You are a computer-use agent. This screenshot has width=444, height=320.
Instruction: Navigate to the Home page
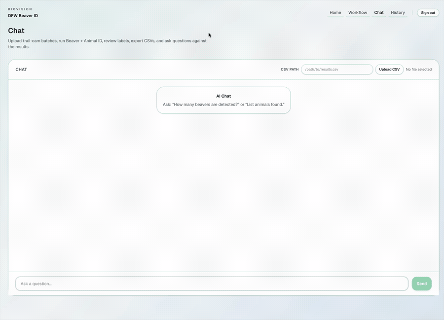335,12
